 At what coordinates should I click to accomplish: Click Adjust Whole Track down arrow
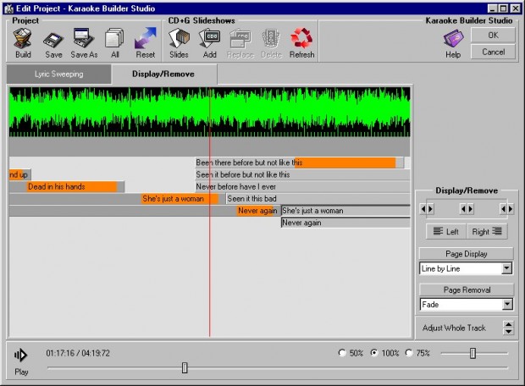(x=509, y=332)
